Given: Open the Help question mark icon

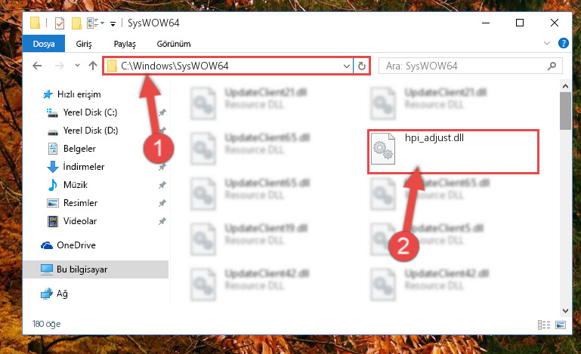Looking at the screenshot, I should 563,43.
